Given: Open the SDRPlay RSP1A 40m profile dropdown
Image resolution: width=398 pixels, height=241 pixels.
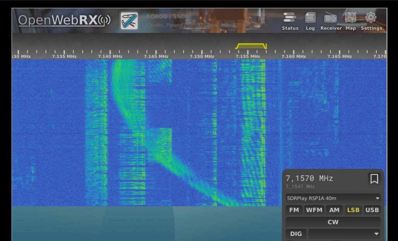Looking at the screenshot, I should coord(333,198).
